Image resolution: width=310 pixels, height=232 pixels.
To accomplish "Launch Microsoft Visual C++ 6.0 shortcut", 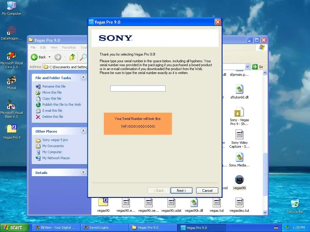I will 12,60.
